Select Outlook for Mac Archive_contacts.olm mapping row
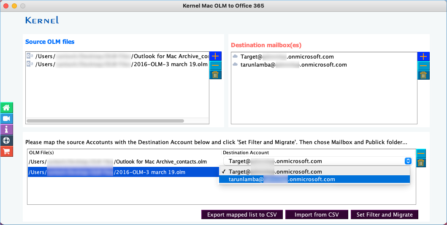The image size is (447, 225). [x=124, y=161]
